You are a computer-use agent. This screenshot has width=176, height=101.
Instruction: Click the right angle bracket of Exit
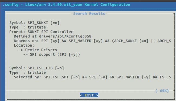[97, 95]
